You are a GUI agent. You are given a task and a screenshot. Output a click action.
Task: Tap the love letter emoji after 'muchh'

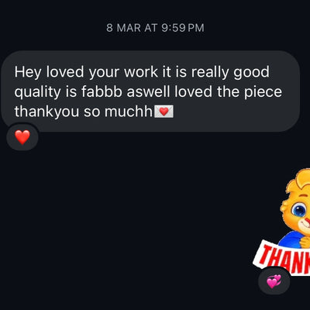164,112
